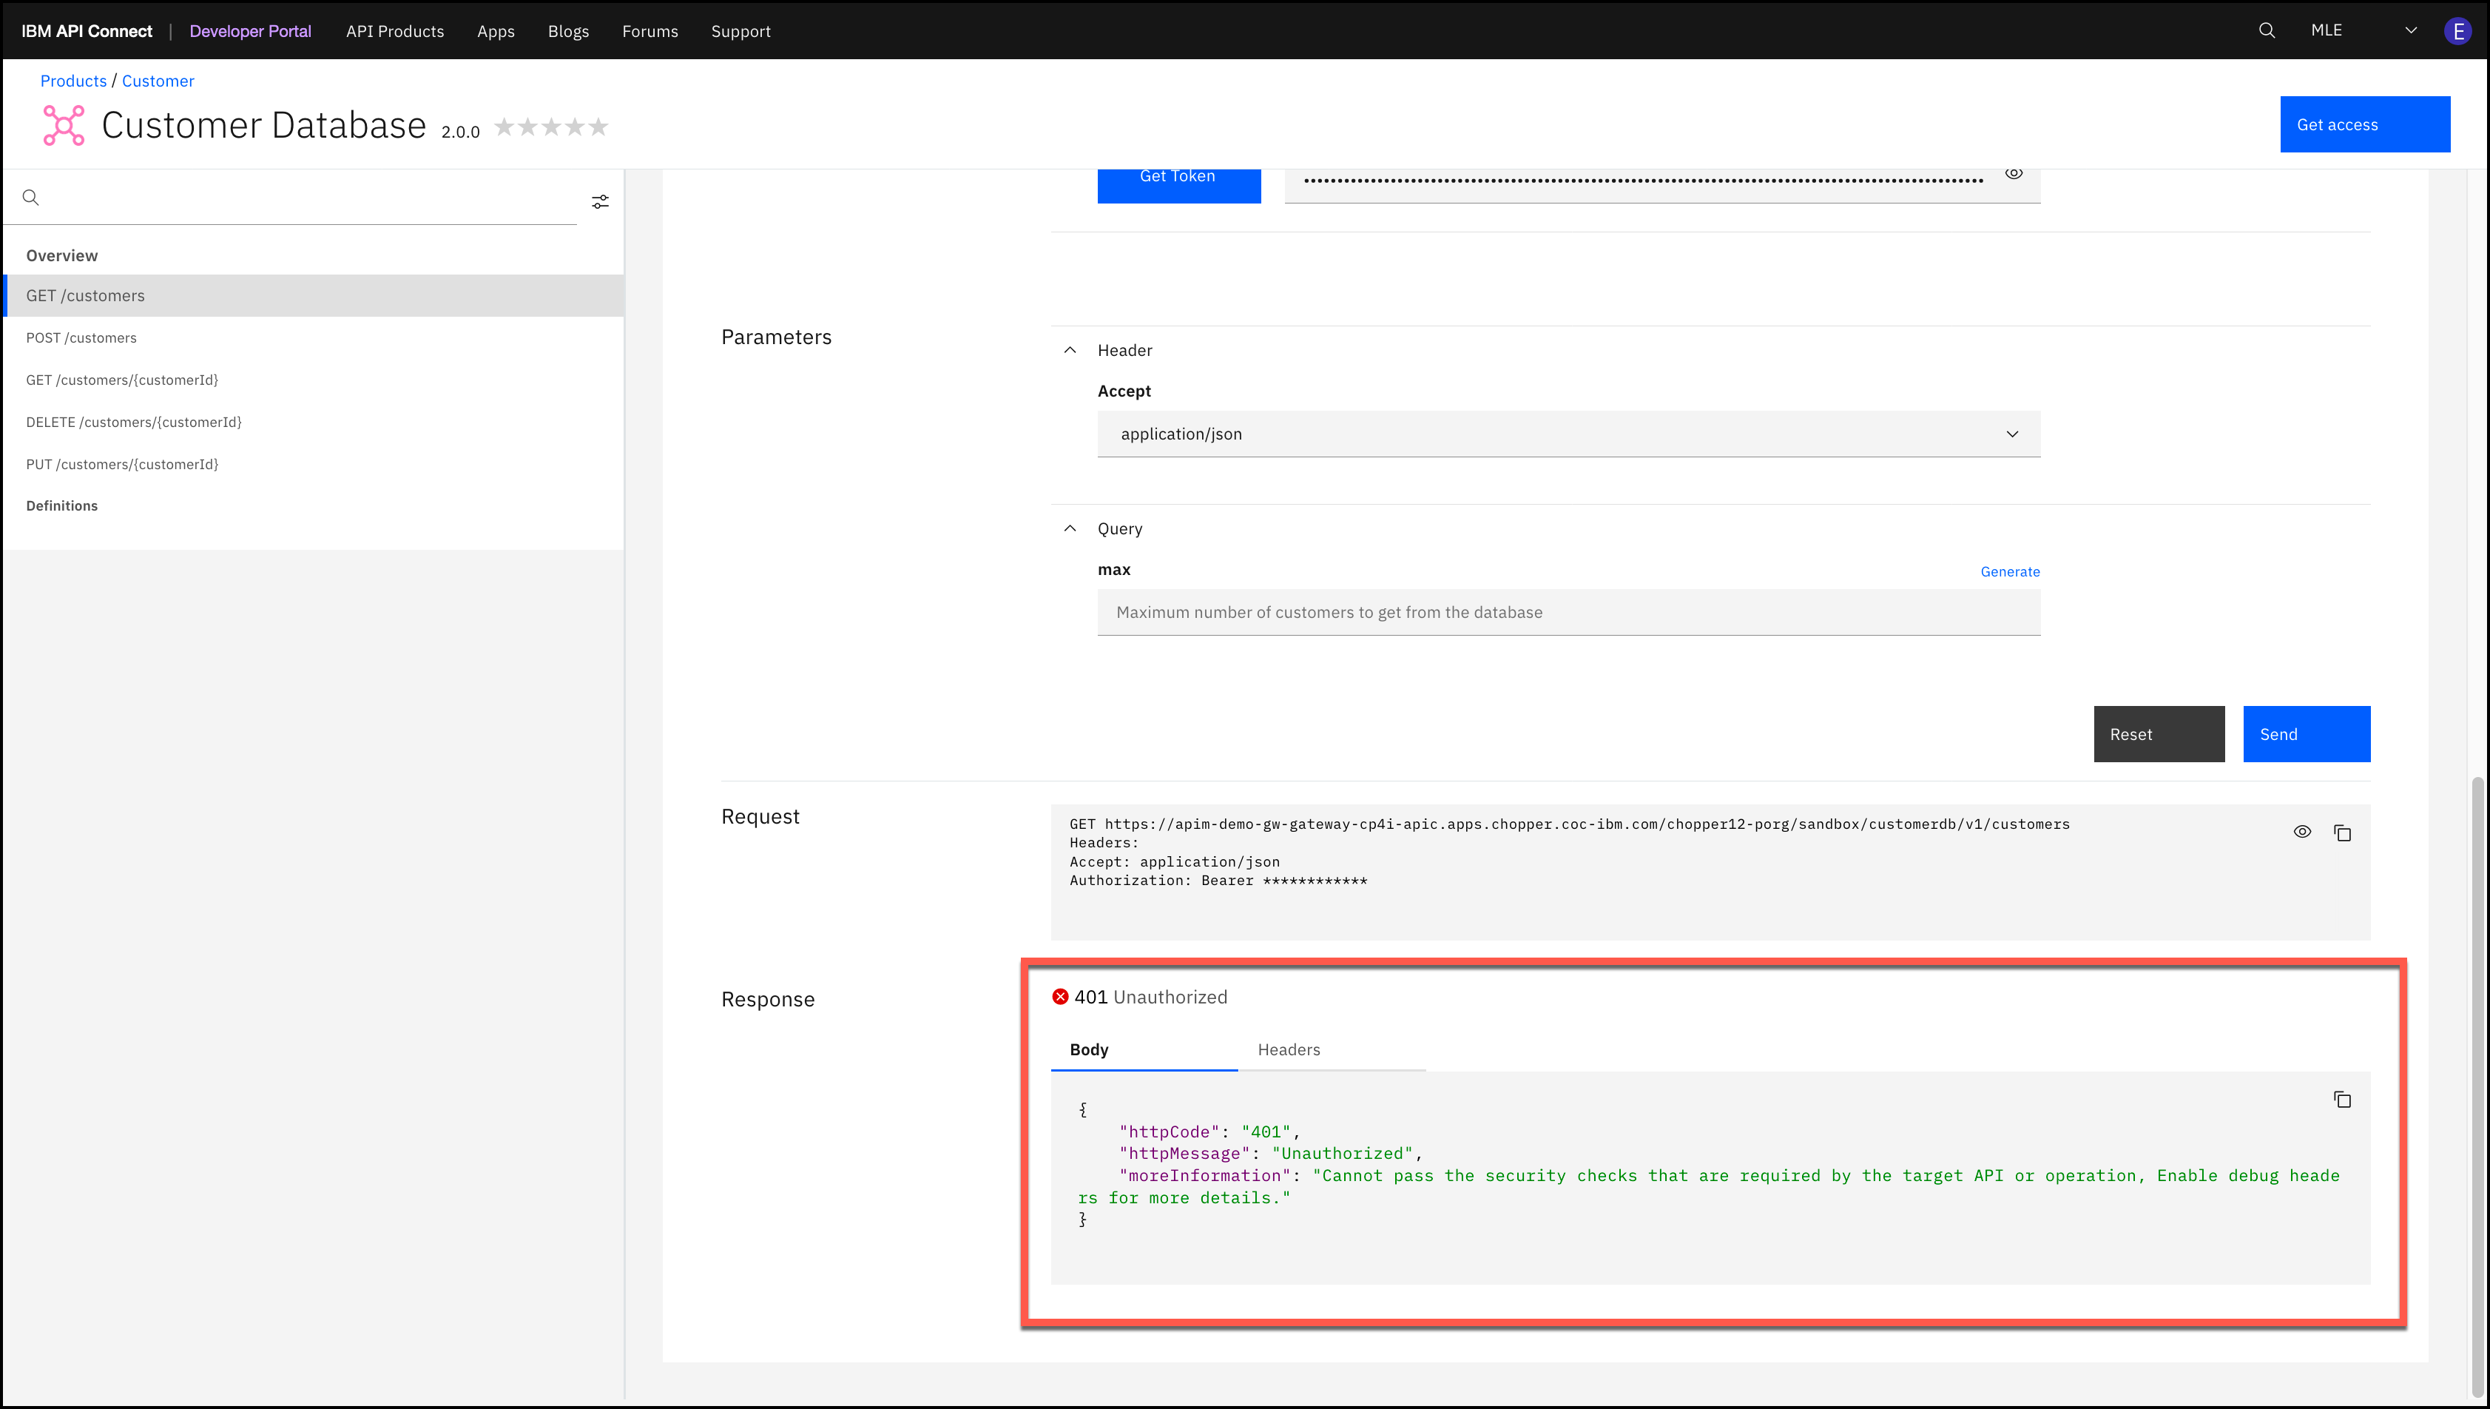This screenshot has width=2490, height=1409.
Task: Focus the max customers query input field
Action: coord(1568,613)
